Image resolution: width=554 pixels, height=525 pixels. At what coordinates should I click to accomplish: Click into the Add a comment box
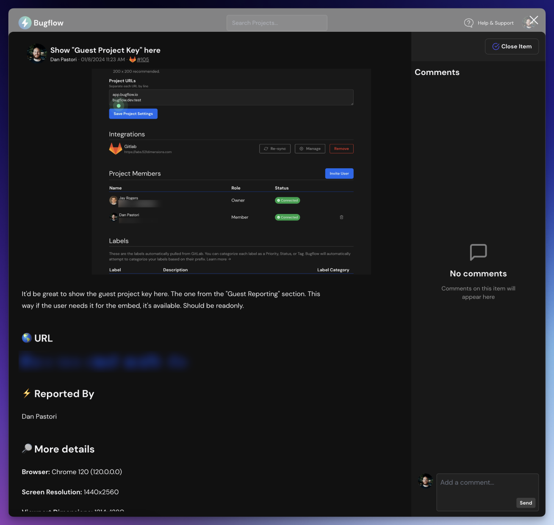point(488,492)
